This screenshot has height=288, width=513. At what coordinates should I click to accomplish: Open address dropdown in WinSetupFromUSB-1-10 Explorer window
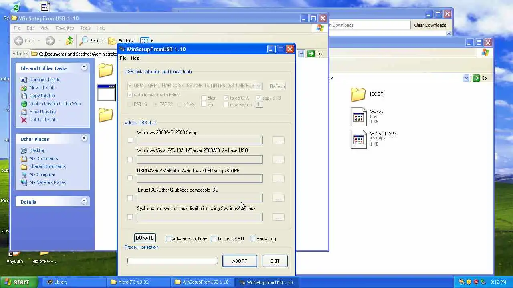point(301,54)
